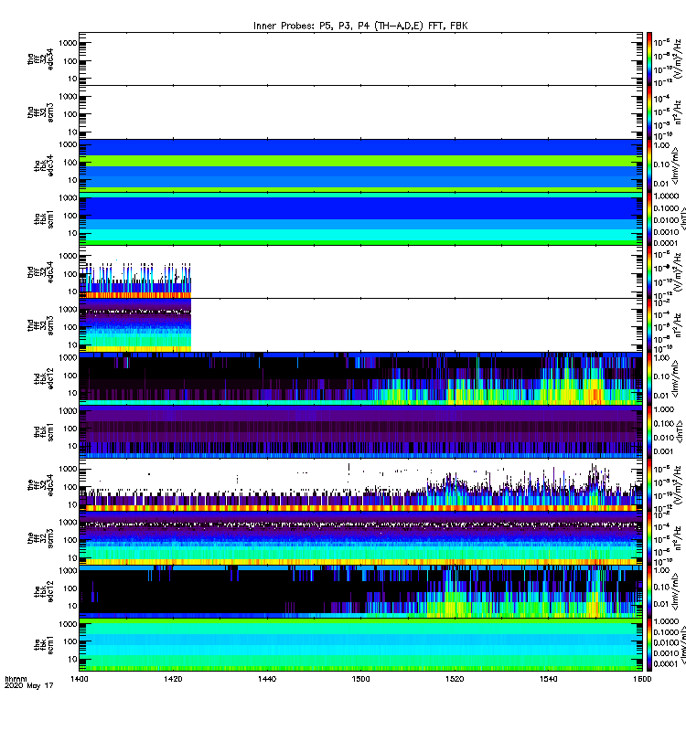Click the color bar beside thd fff scm3 panel

[649, 325]
